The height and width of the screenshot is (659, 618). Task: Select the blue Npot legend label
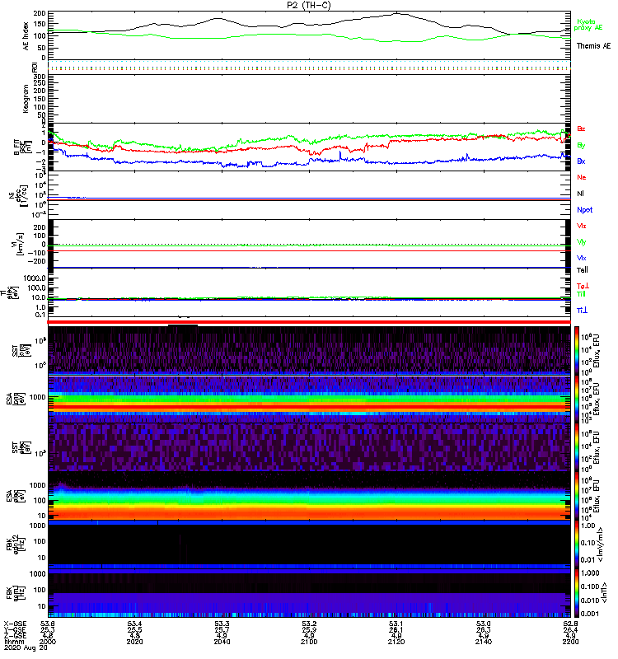[x=584, y=209]
